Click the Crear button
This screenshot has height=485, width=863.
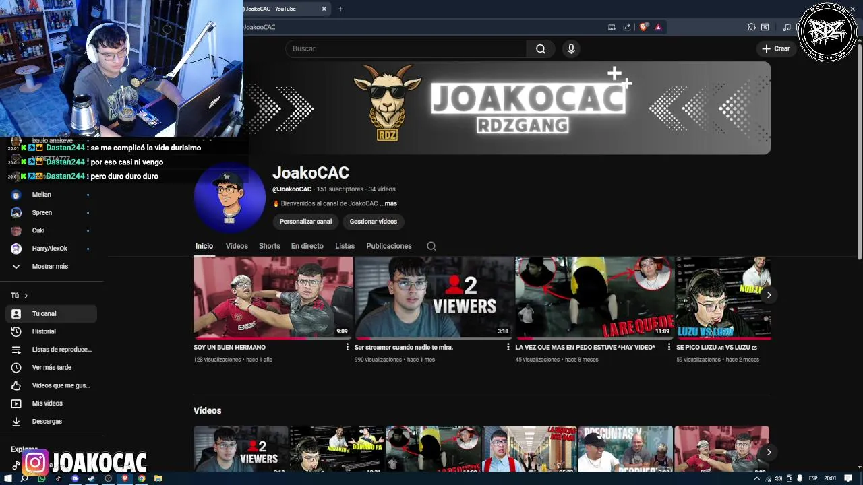(x=776, y=48)
